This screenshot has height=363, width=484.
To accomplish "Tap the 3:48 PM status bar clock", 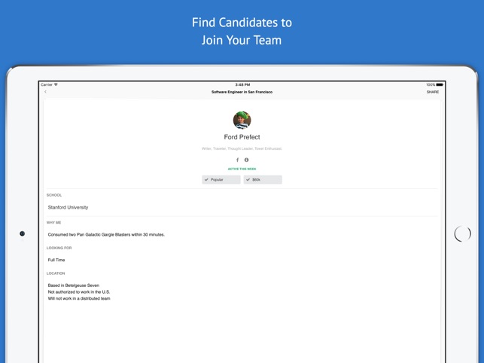I will [242, 84].
